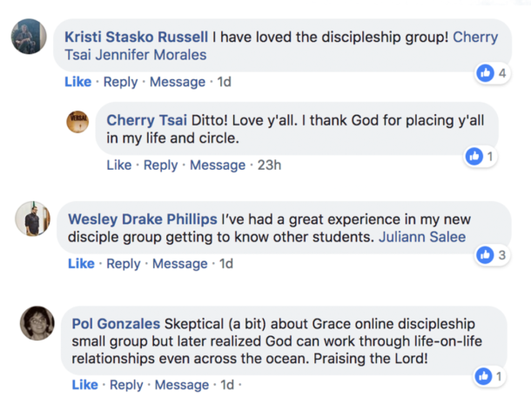The image size is (531, 412).
Task: Open Kristi Stasko Russell's profile picture
Action: click(x=29, y=37)
